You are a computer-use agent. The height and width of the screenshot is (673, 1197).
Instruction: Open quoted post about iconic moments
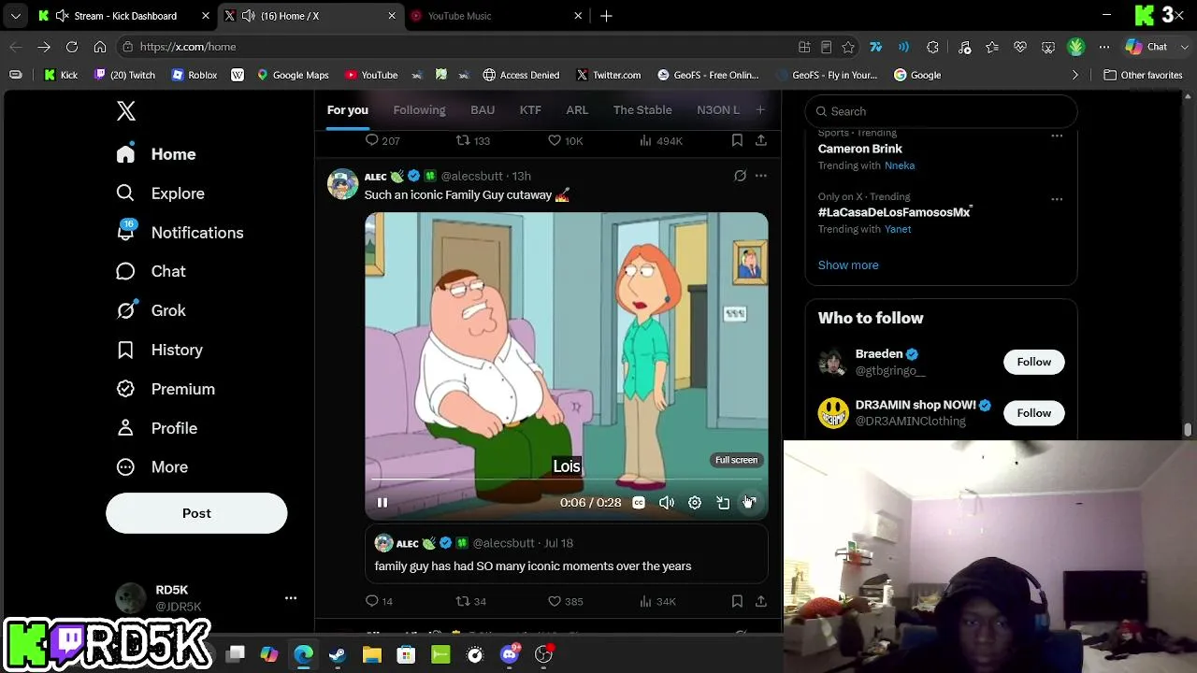coord(567,554)
